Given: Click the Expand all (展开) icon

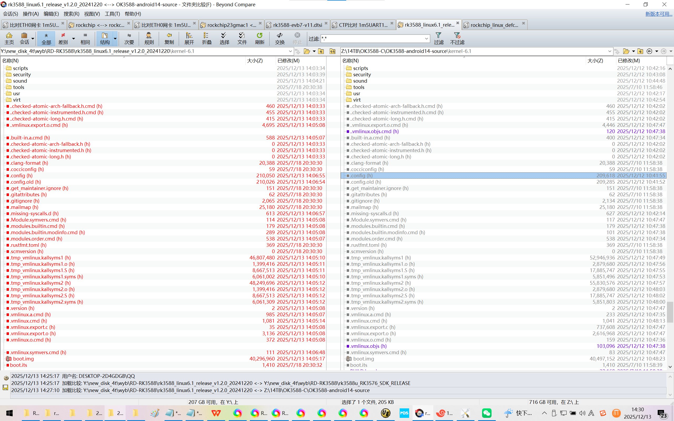Looking at the screenshot, I should pos(189,38).
